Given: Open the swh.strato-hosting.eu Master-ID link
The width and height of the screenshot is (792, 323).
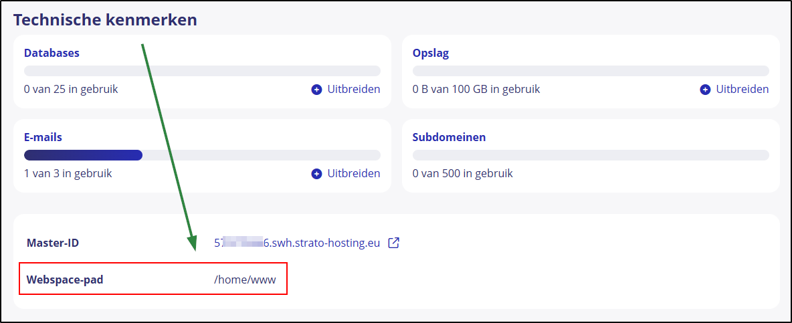Looking at the screenshot, I should [x=297, y=243].
